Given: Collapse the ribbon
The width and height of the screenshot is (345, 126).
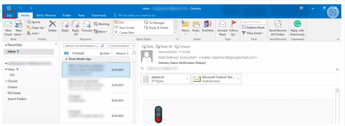Looking at the screenshot, I should [338, 39].
